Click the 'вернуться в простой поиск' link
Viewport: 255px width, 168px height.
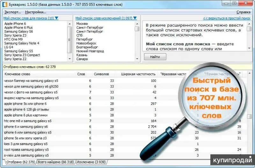coord(227,18)
